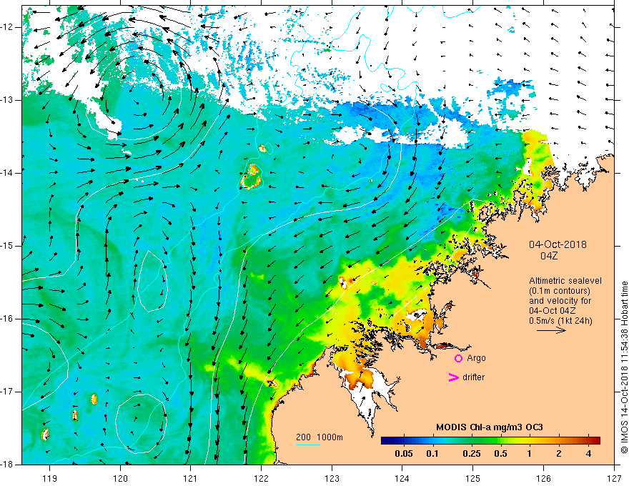
Task: Click the latitude axis label -18
Action: tap(8, 465)
